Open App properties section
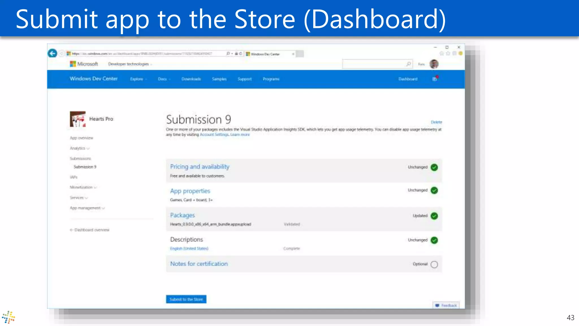The width and height of the screenshot is (579, 326). tap(190, 191)
